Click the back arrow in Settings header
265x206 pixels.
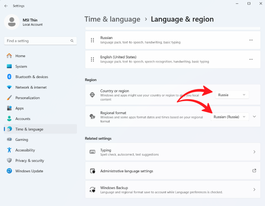[x=6, y=6]
